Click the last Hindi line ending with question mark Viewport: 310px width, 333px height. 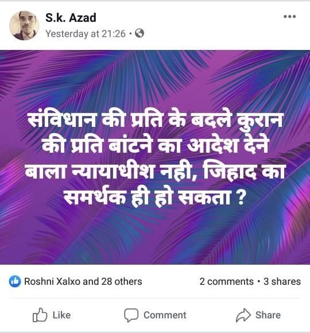[x=155, y=198]
